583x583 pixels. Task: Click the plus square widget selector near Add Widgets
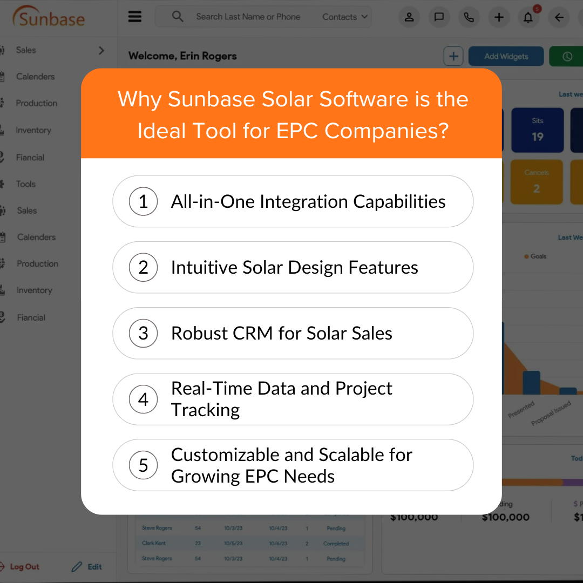453,56
